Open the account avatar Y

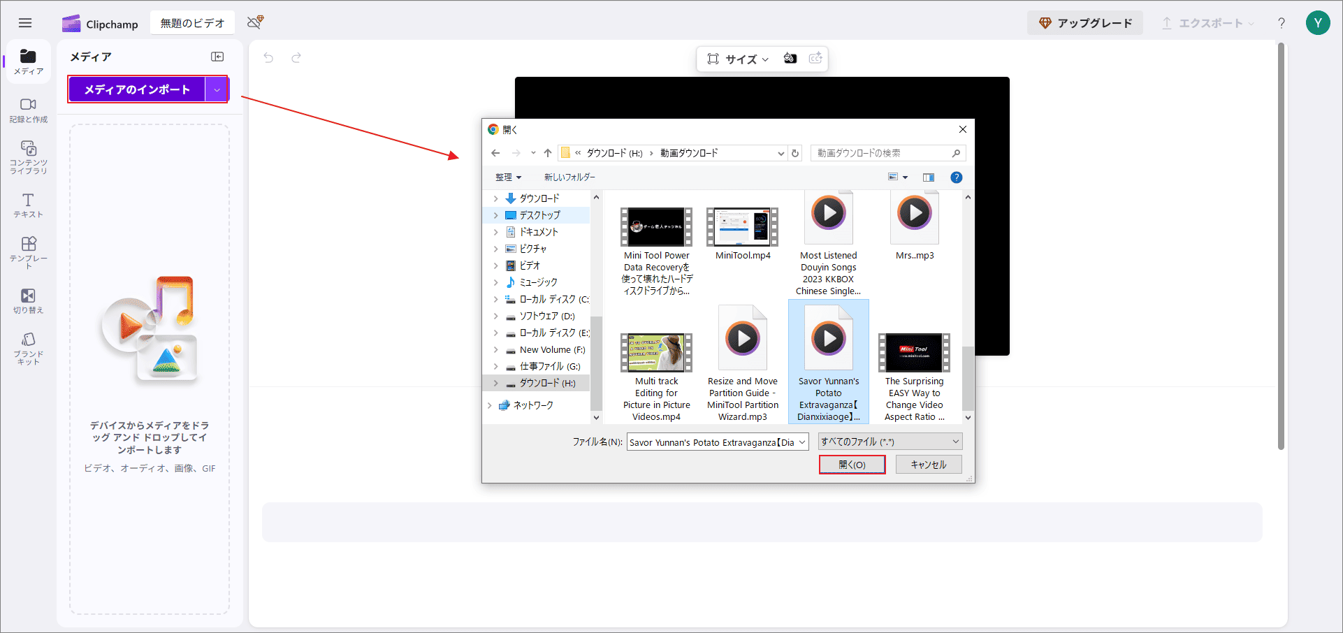1318,23
